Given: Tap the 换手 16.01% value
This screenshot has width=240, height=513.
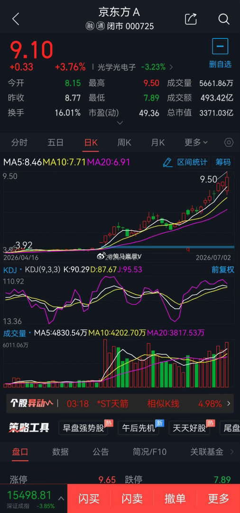Looking at the screenshot, I should click(68, 113).
